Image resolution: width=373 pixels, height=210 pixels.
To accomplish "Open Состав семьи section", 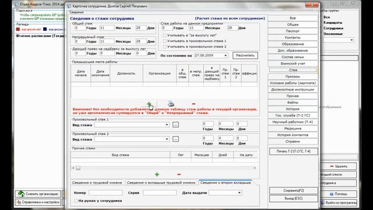I will click(x=293, y=57).
